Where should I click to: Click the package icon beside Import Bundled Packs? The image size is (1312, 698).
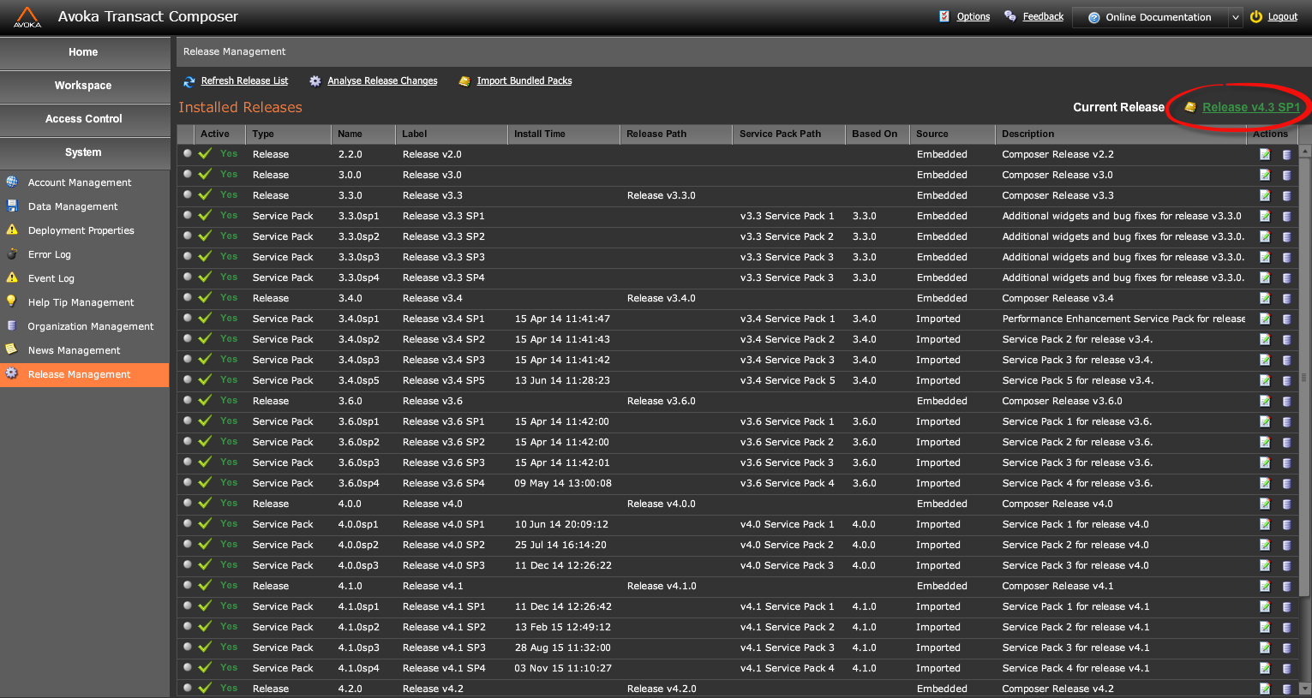(x=464, y=81)
